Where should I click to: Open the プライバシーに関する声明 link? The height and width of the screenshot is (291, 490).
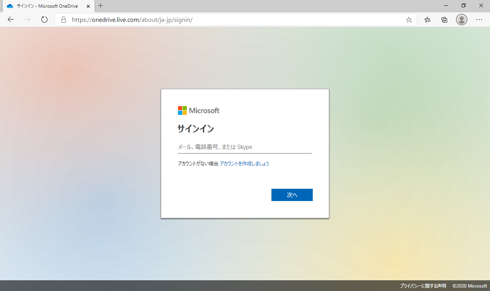pos(423,286)
